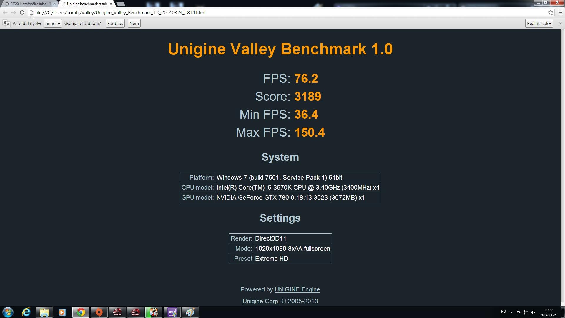Open the GPU Tweak taskbar icon

click(x=117, y=312)
